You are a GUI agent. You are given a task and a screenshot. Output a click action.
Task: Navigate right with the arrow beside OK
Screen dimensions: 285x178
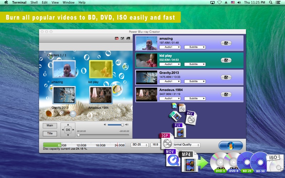73,130
